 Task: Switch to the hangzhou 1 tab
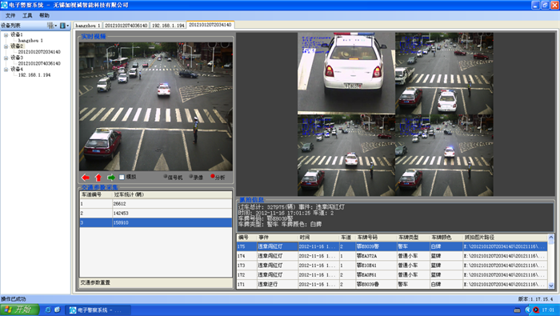[x=88, y=26]
